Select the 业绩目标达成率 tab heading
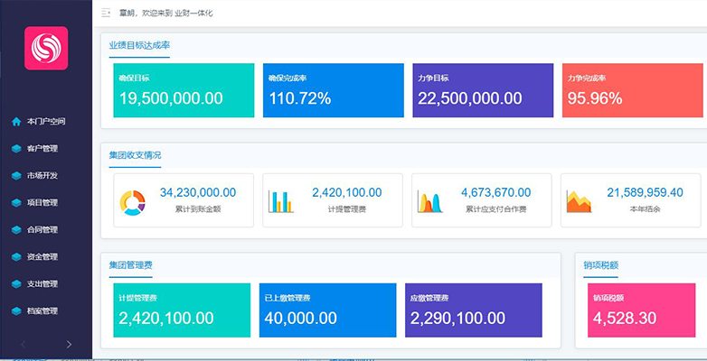Viewport: 707px width, 361px height. tap(139, 45)
